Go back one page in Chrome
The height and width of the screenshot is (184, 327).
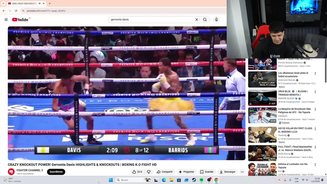tap(4, 11)
